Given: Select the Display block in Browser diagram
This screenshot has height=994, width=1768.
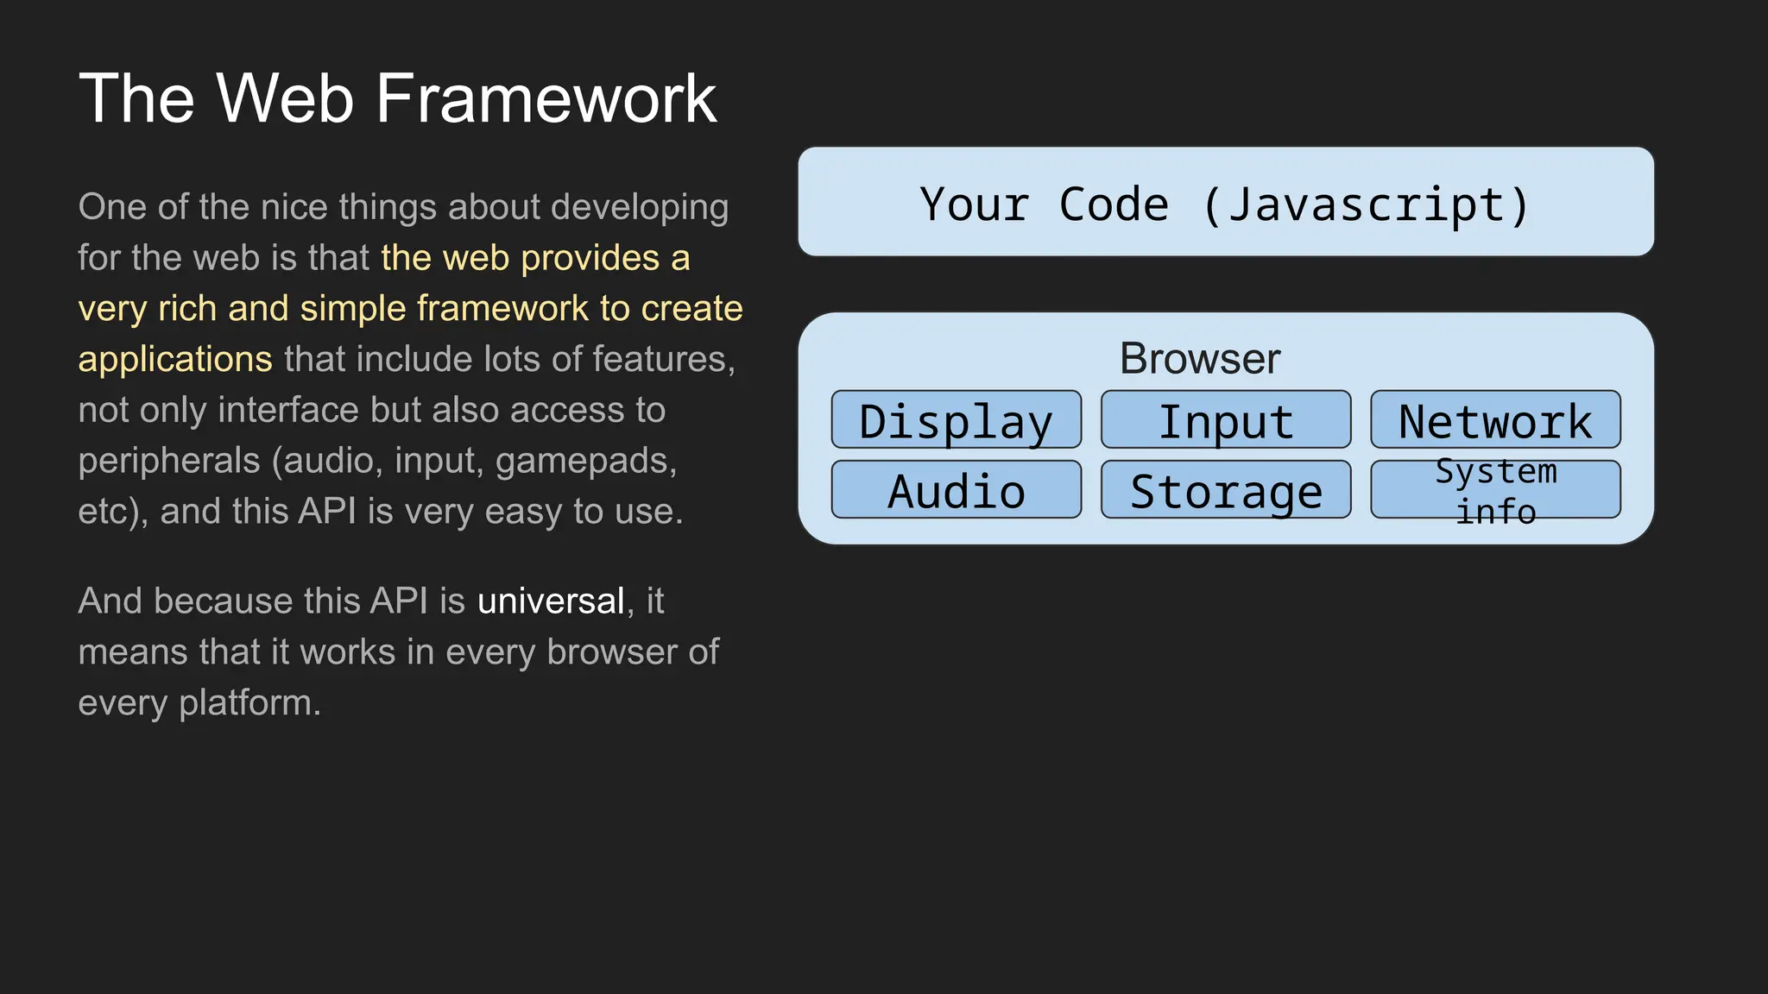Looking at the screenshot, I should [957, 419].
